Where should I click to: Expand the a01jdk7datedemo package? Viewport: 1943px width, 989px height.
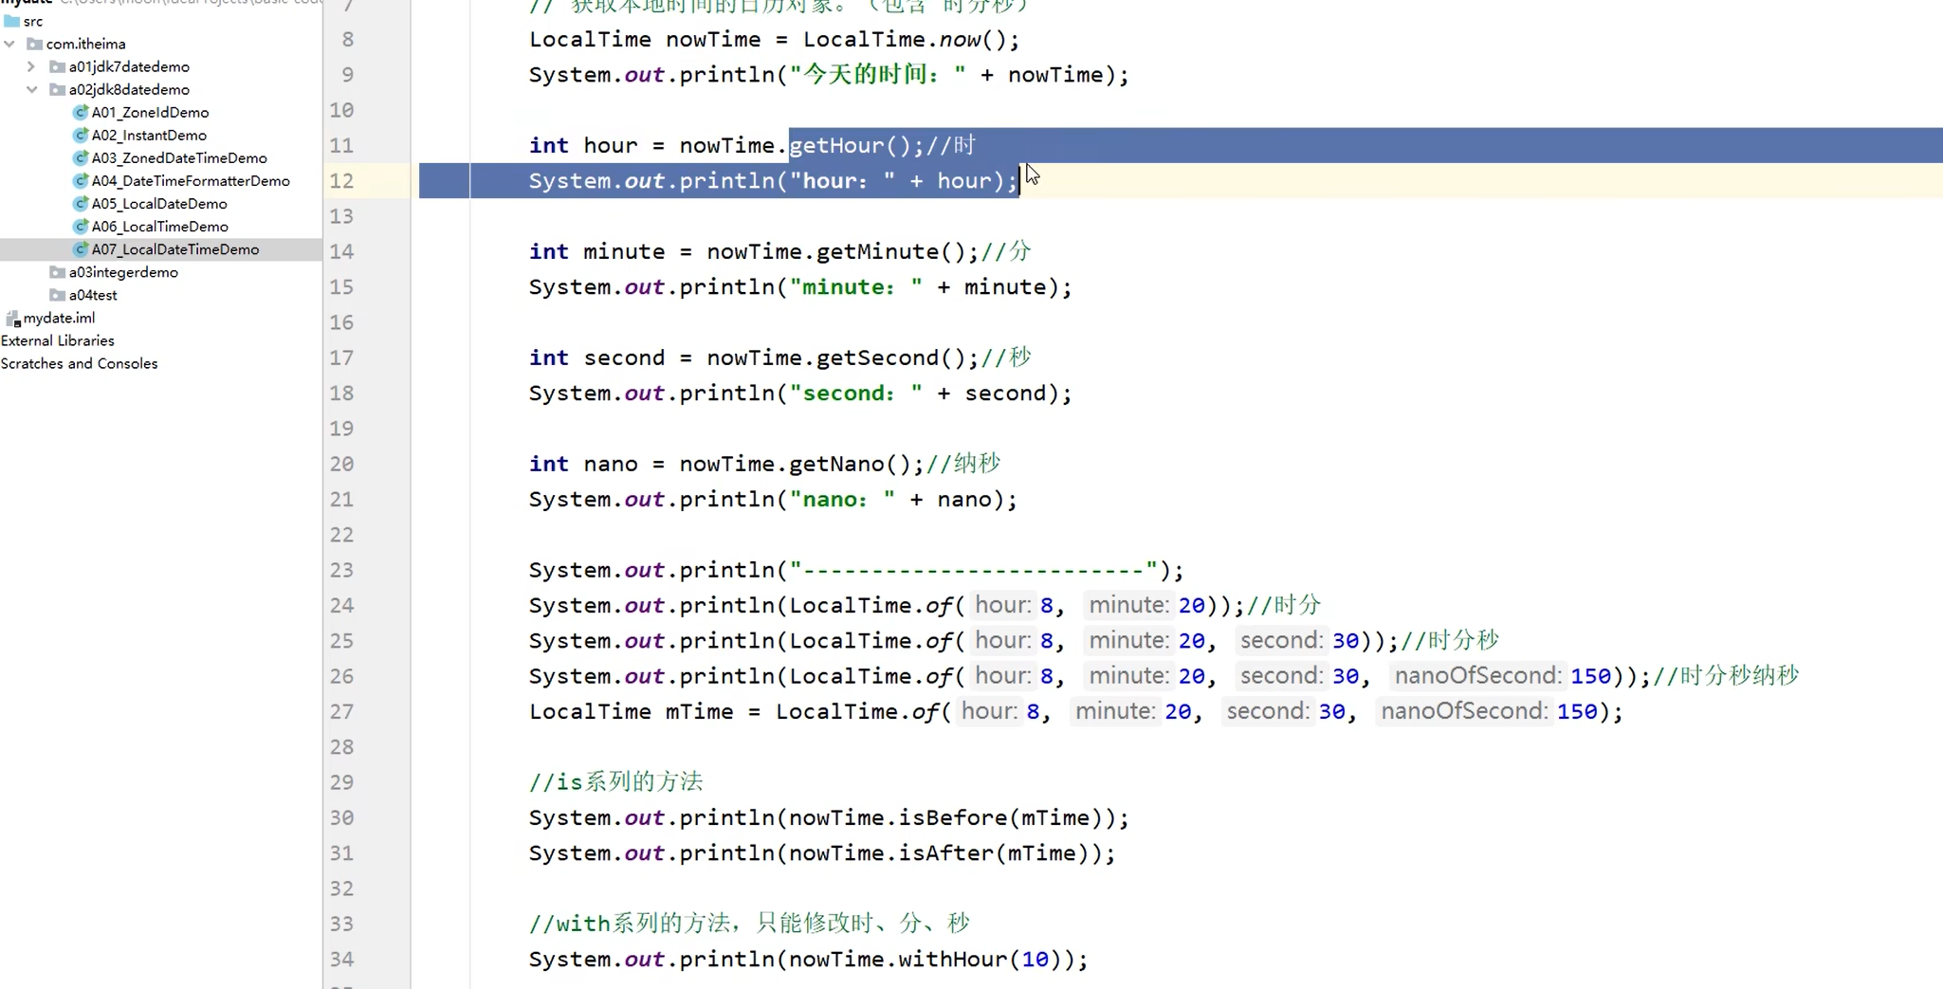(31, 66)
